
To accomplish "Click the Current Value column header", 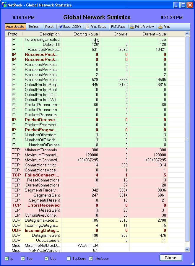I will click(x=149, y=34).
